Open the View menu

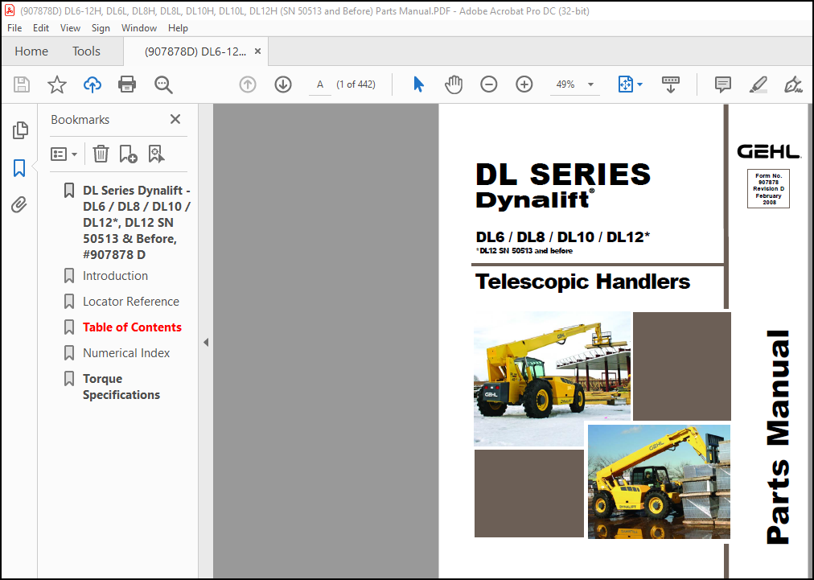pos(70,28)
